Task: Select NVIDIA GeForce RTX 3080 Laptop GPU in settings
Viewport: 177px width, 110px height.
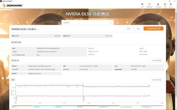Action: pos(48,48)
